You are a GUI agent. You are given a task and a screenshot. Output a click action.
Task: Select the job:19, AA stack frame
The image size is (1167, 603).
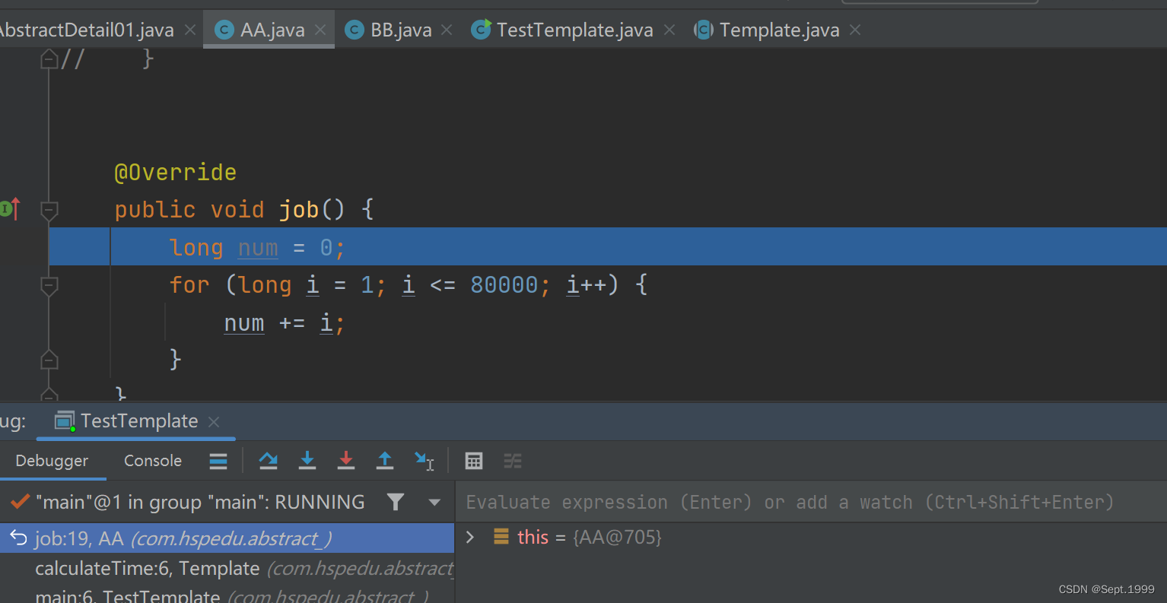point(227,538)
